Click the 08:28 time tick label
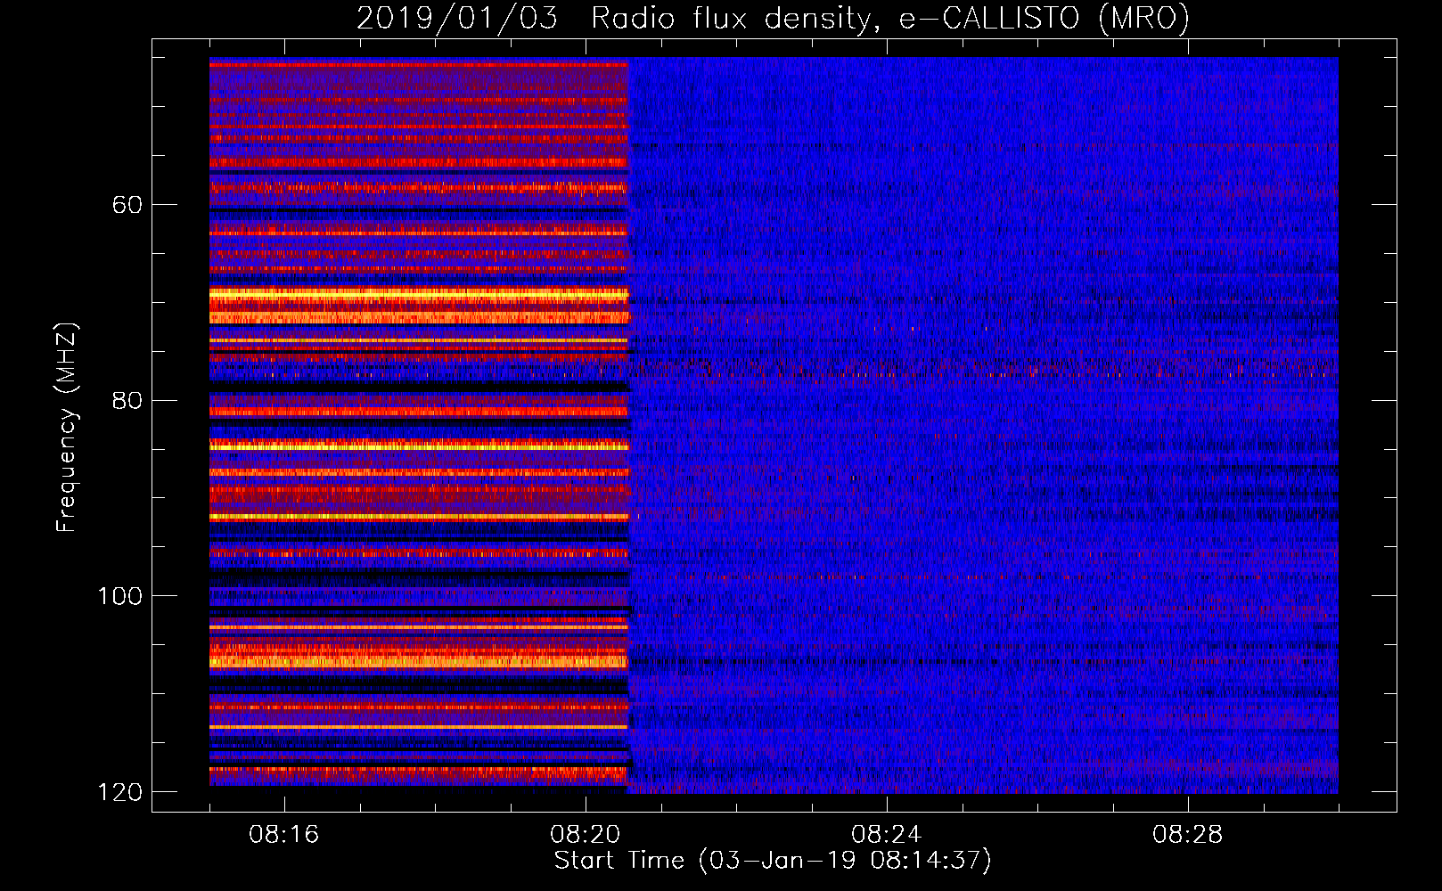Viewport: 1442px width, 891px height. 1187,835
